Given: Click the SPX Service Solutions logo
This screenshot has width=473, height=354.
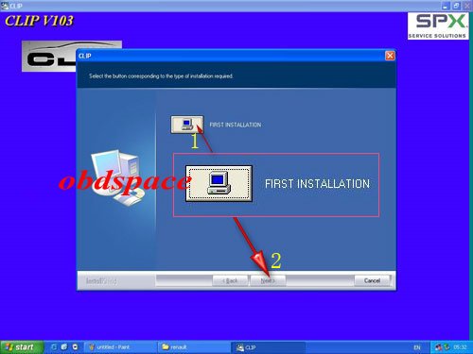Looking at the screenshot, I should tap(438, 26).
